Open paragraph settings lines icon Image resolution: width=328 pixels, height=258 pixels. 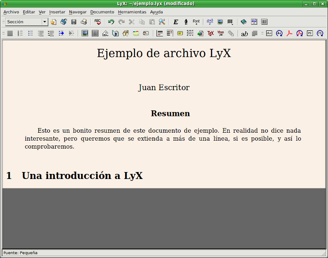tap(254, 33)
